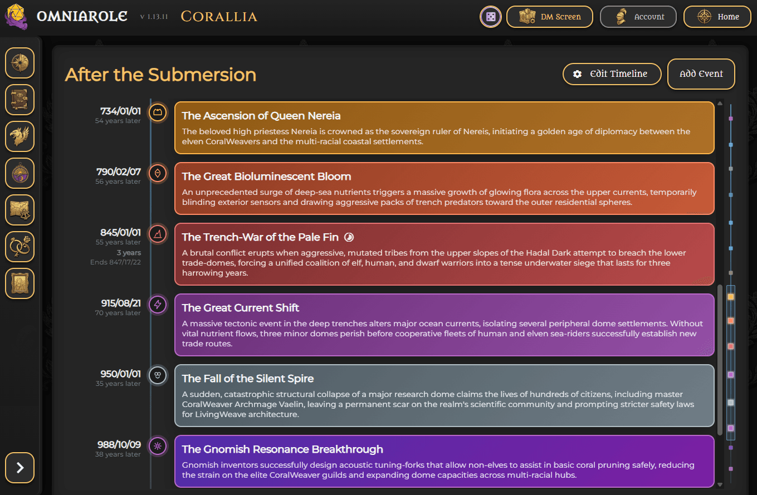Click the duration icon beside Trench-War title

(349, 237)
